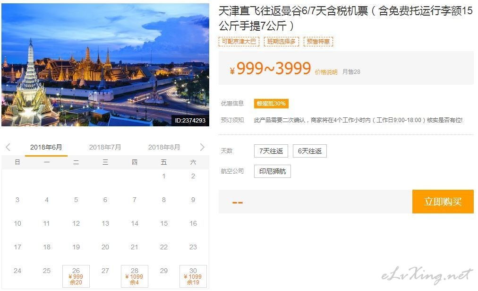The height and width of the screenshot is (291, 478).
Task: Choose 印尼狮航 airline option
Action: pyautogui.click(x=273, y=171)
